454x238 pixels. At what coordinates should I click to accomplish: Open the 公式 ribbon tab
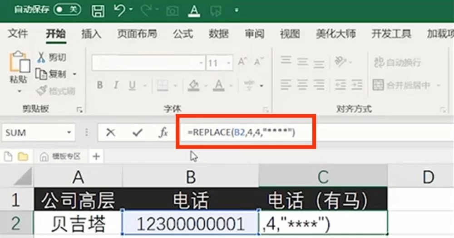pyautogui.click(x=183, y=34)
